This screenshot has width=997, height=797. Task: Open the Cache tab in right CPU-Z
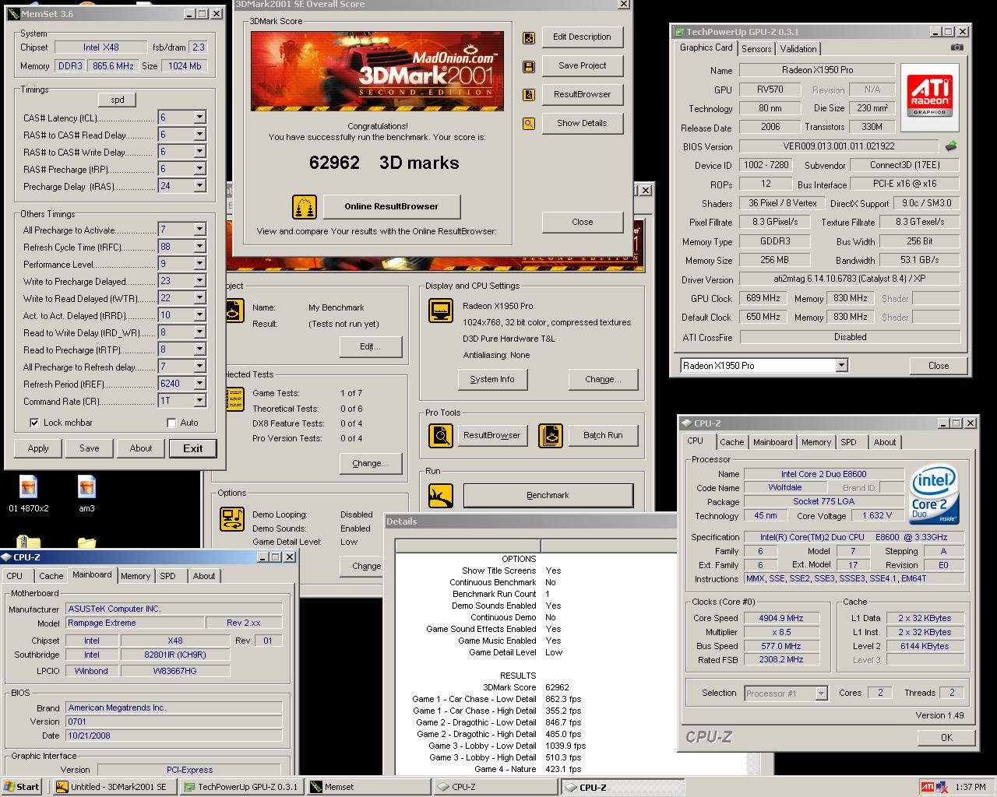731,442
